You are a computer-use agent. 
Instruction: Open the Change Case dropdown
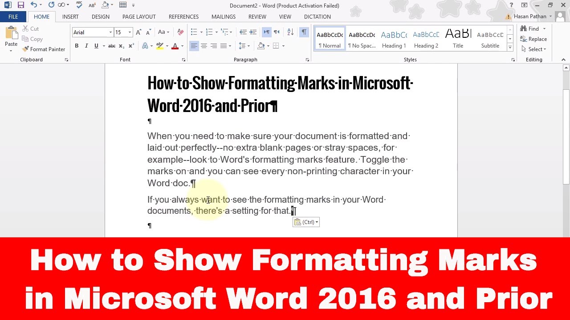point(163,32)
